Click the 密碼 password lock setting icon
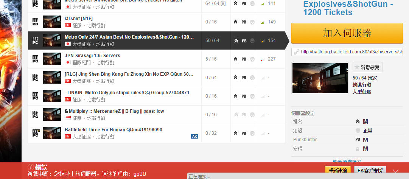Image resolution: width=409 pixels, height=179 pixels. click(x=358, y=149)
